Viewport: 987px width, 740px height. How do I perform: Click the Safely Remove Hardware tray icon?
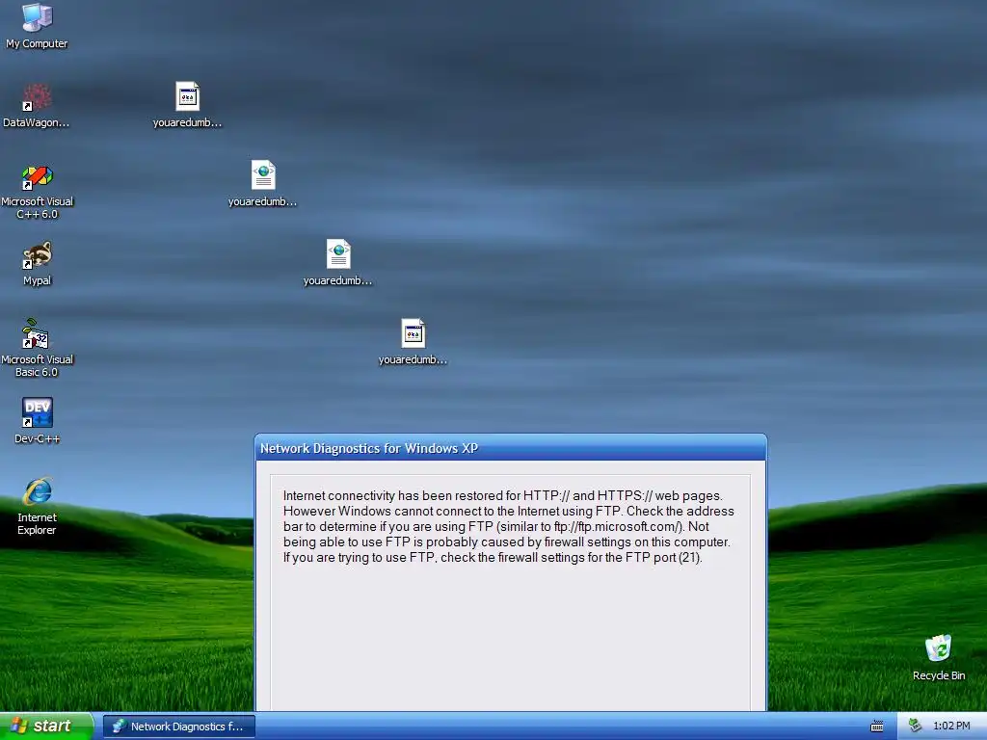click(916, 727)
